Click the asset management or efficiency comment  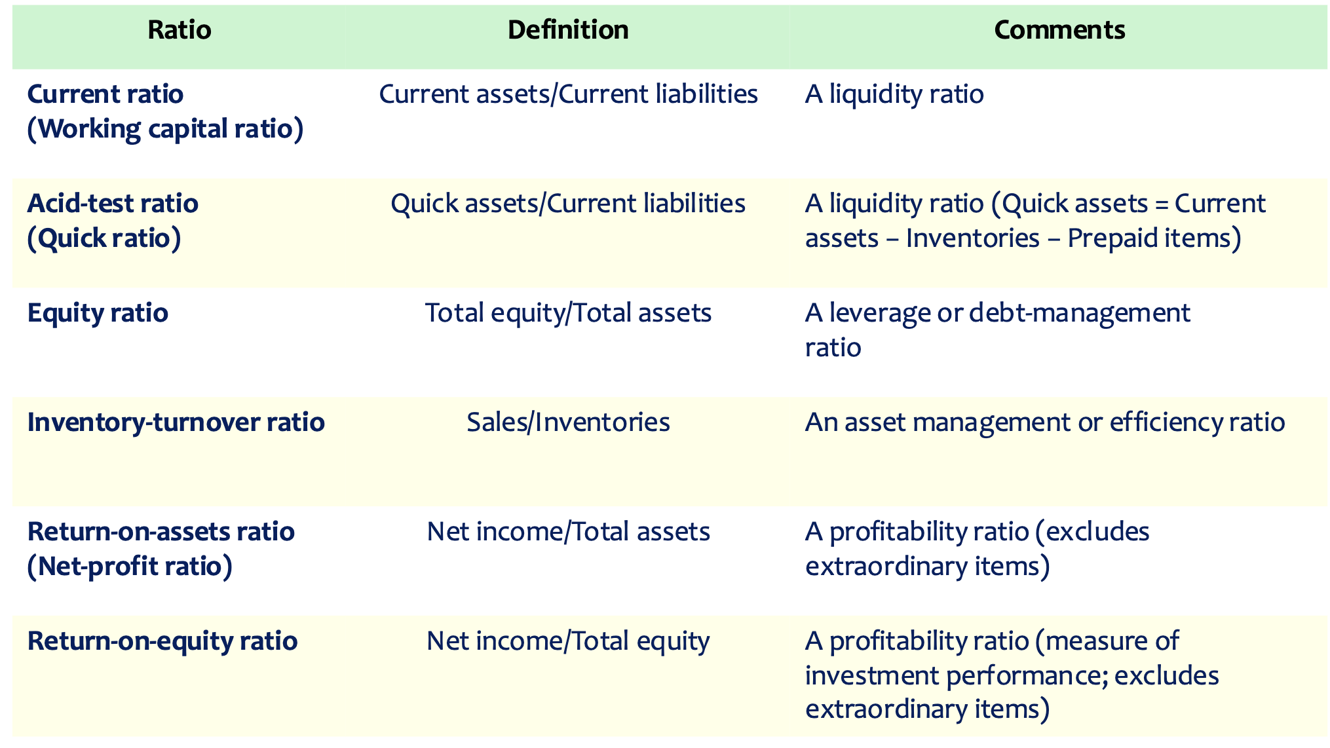tap(1044, 422)
